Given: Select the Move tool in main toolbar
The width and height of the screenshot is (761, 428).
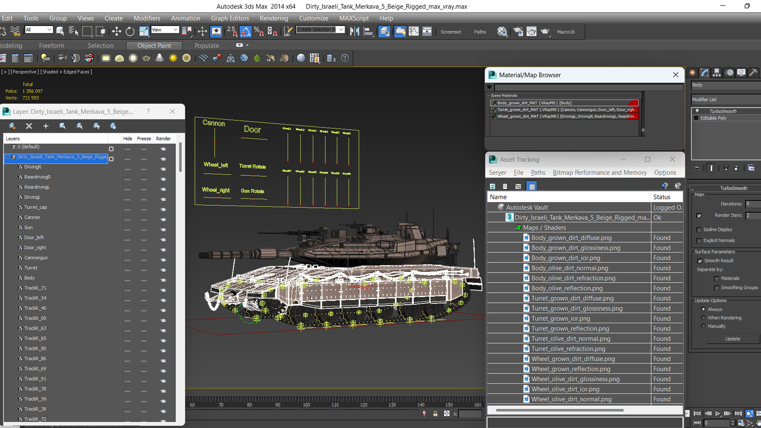Looking at the screenshot, I should 117,31.
